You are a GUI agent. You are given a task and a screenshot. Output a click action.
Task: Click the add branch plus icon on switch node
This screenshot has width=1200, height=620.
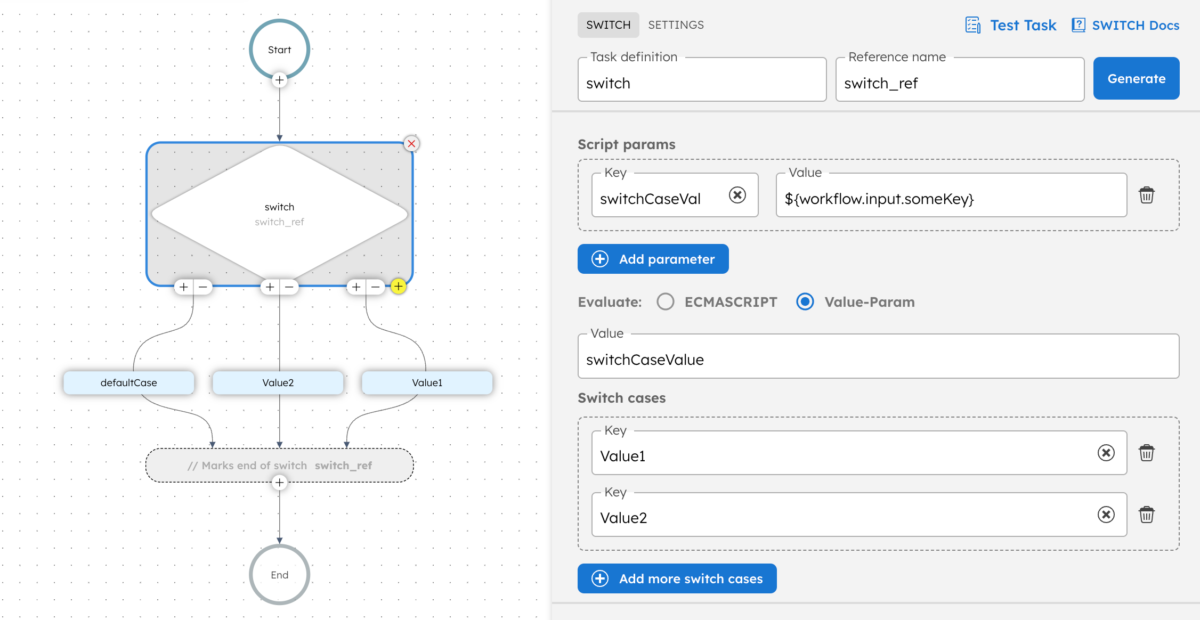399,285
